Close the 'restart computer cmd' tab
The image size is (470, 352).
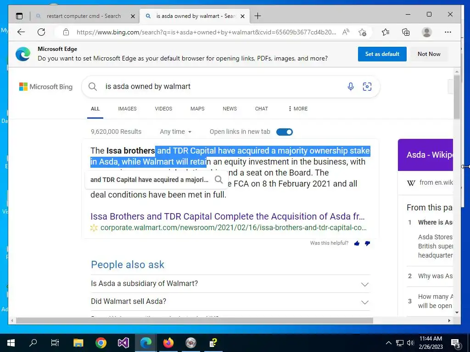[x=133, y=16]
